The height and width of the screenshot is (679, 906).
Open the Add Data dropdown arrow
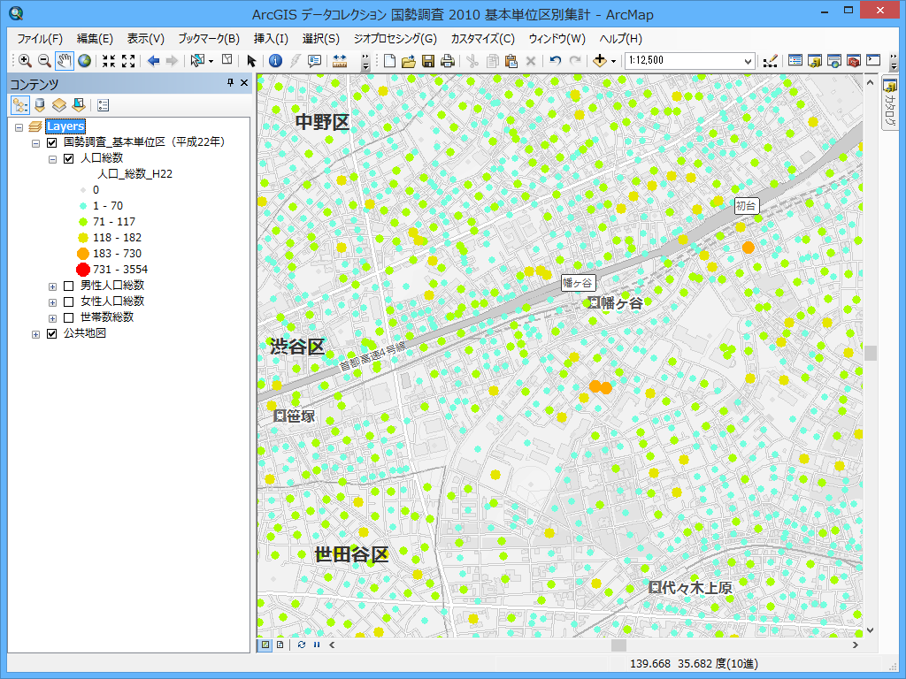tap(613, 61)
